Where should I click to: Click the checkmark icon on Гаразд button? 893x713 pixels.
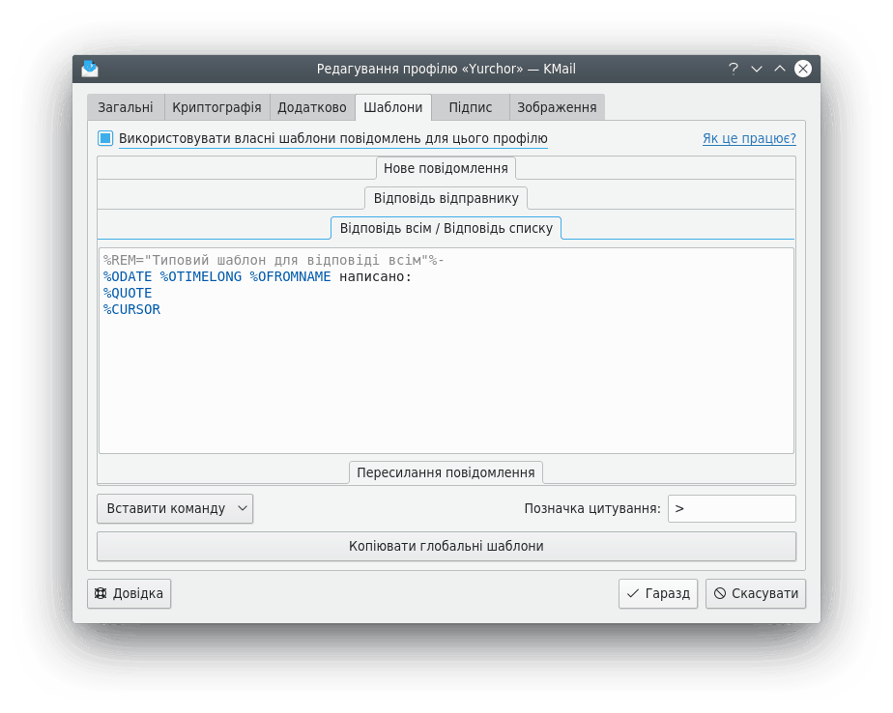(x=633, y=593)
